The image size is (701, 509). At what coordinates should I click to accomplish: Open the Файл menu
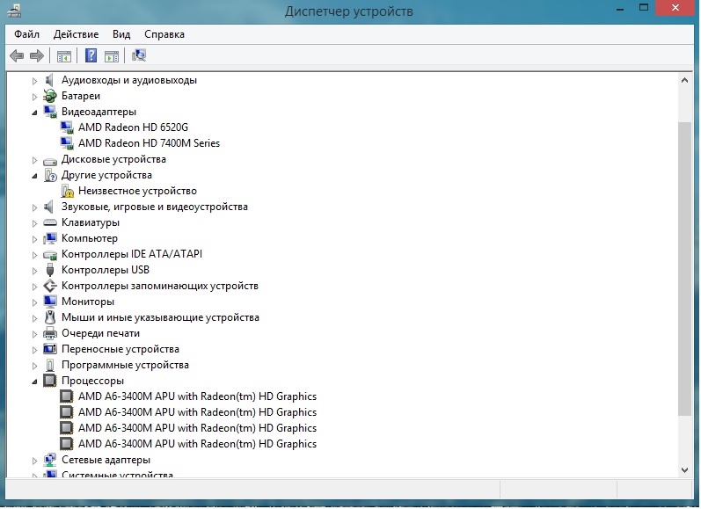click(x=26, y=34)
